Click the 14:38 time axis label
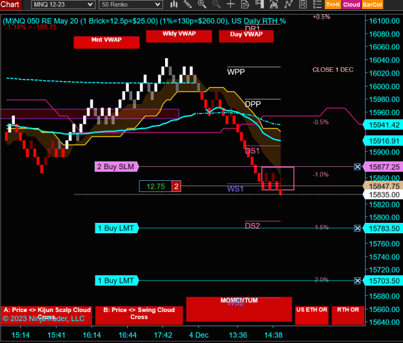403x343 pixels. point(273,335)
